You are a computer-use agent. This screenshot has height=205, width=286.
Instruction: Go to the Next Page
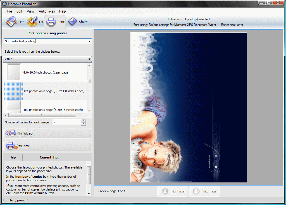tap(204, 191)
